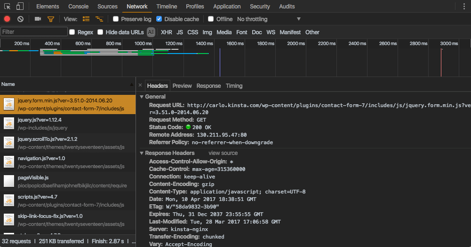Open the Timeline panel tab
Image resolution: width=471 pixels, height=247 pixels.
[167, 6]
